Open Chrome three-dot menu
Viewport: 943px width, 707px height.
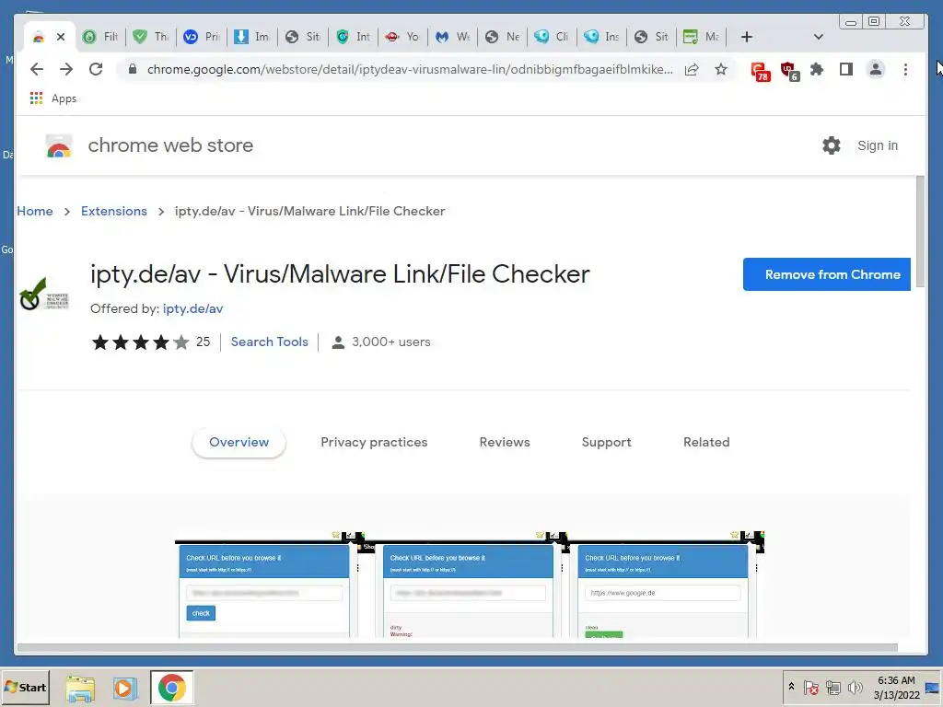[x=905, y=70]
